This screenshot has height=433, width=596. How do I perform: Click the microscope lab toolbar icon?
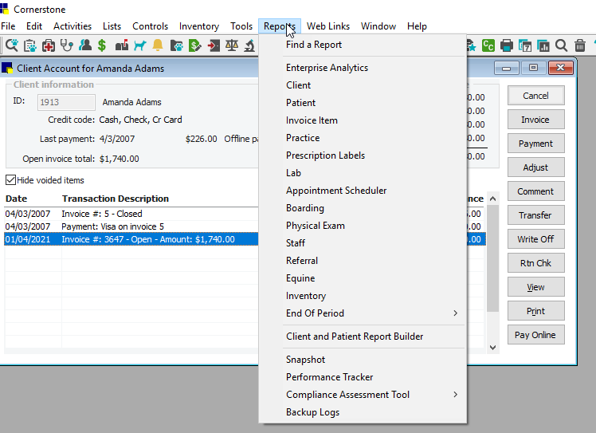(x=249, y=45)
